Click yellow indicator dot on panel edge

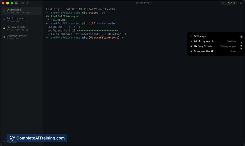point(241,46)
